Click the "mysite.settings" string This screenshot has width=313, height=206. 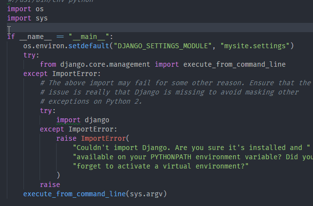point(255,46)
